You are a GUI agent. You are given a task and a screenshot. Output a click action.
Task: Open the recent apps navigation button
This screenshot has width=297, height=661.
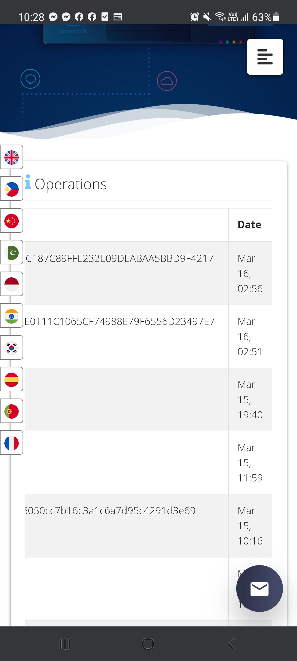point(65,644)
